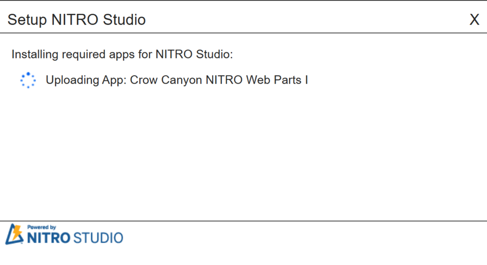Click the 'Installing required apps' heading text

tap(122, 54)
